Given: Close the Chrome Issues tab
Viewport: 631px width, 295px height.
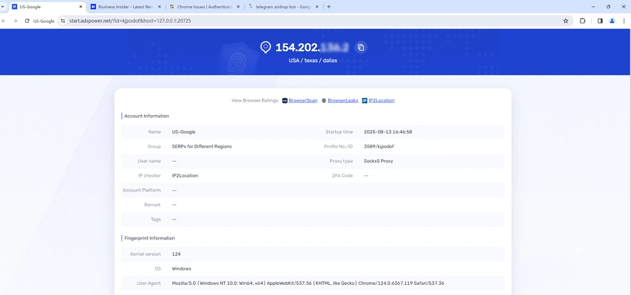Looking at the screenshot, I should [x=239, y=7].
